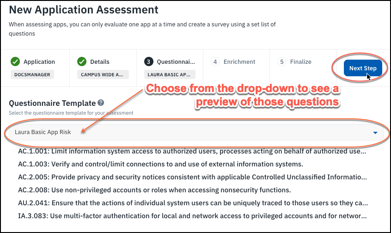The width and height of the screenshot is (391, 233).
Task: Open the Questionnaire Template dropdown arrow
Action: pyautogui.click(x=375, y=133)
